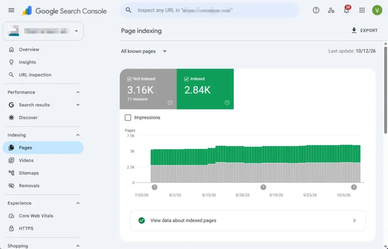This screenshot has width=388, height=249.
Task: Click the main vertical scrollbar thumb
Action: (385, 90)
